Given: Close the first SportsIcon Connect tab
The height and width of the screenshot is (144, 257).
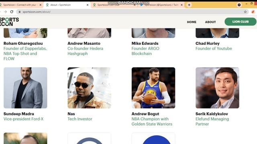Looking at the screenshot, I should click(41, 5).
